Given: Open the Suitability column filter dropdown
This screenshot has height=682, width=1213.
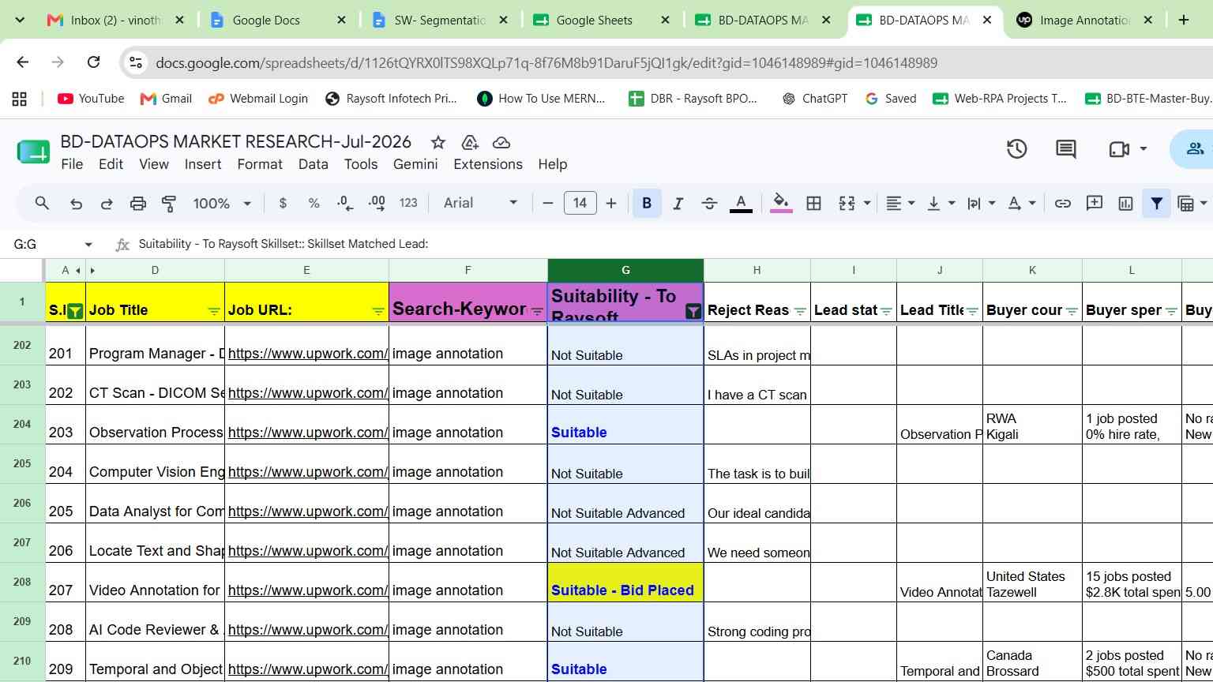Looking at the screenshot, I should [693, 311].
